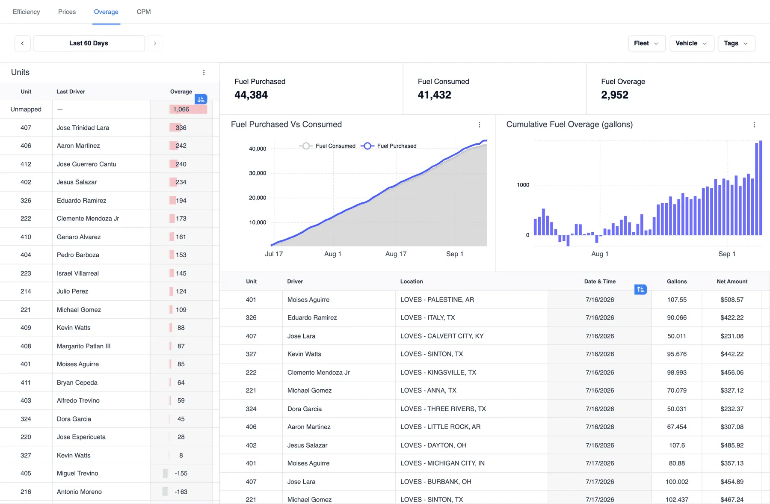Click the Overage column sort icon
The image size is (770, 504).
[x=201, y=99]
